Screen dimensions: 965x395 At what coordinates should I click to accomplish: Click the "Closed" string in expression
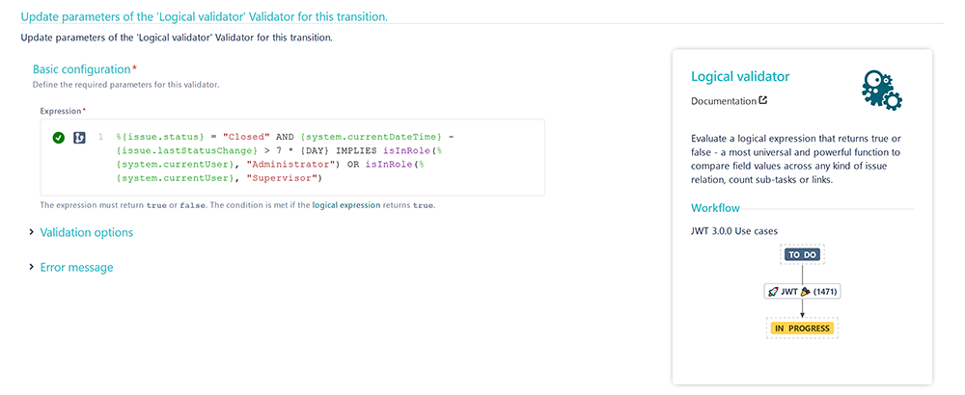tap(245, 136)
